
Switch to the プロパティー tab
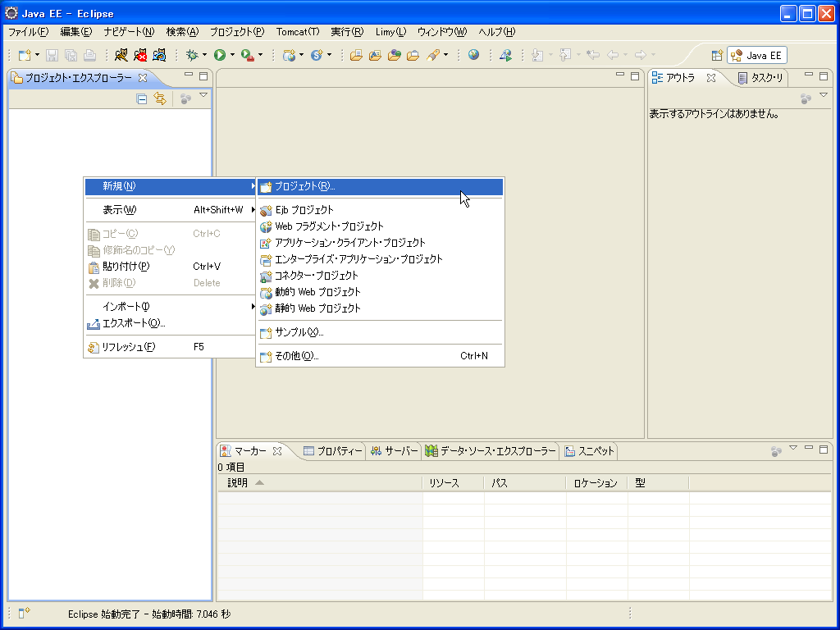[x=333, y=452]
